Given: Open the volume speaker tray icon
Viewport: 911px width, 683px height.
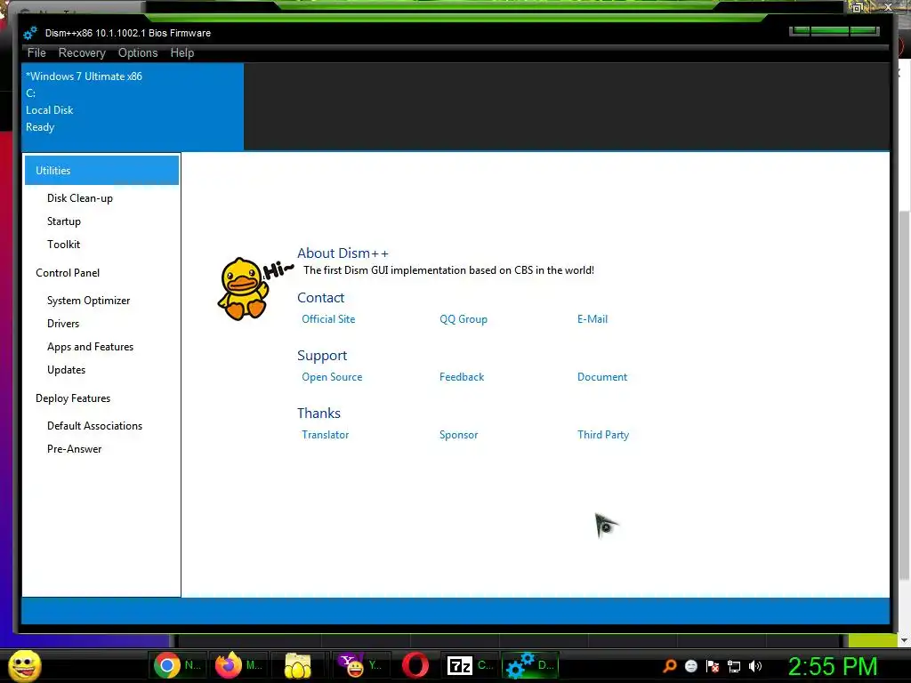Looking at the screenshot, I should pyautogui.click(x=755, y=666).
